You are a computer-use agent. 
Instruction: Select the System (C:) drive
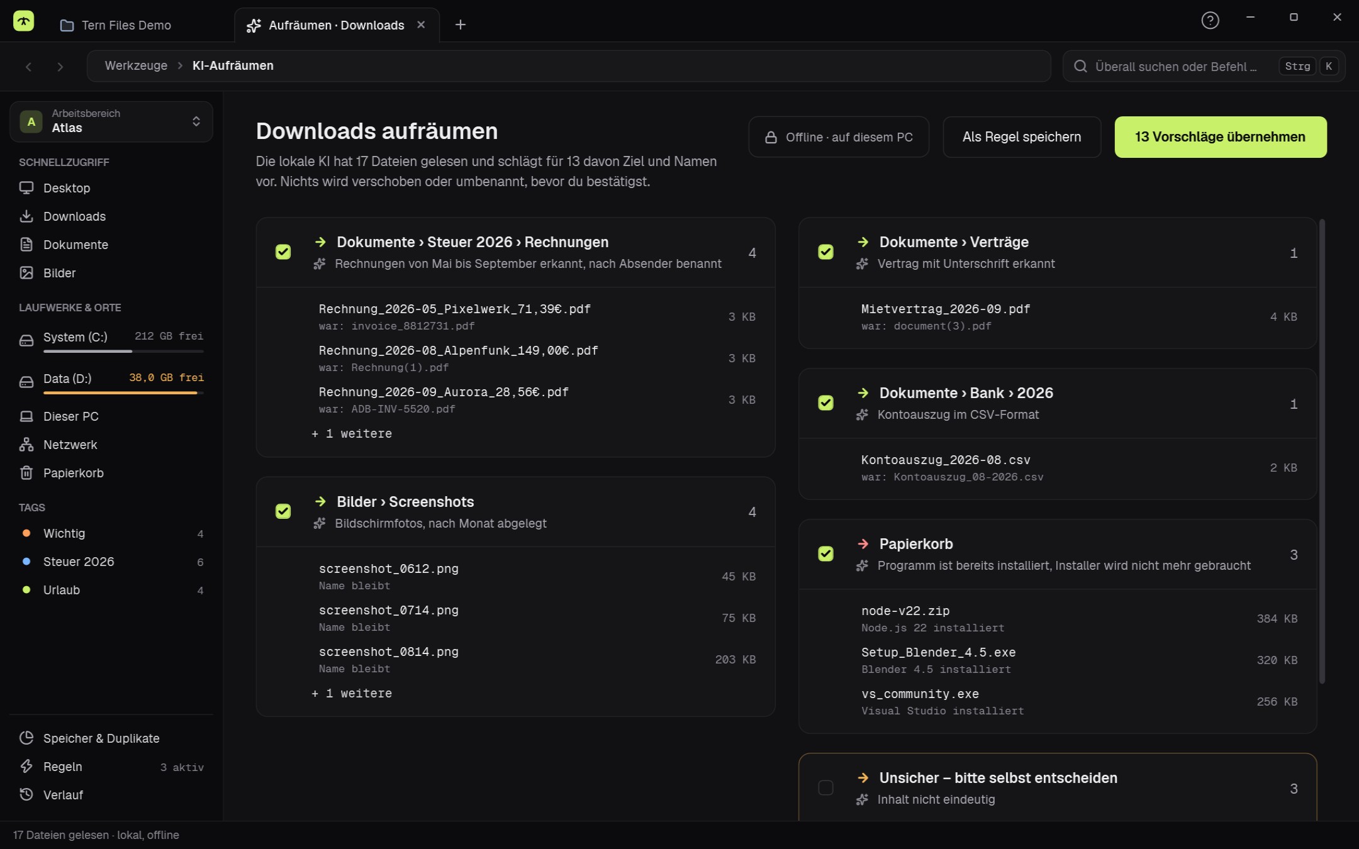111,341
